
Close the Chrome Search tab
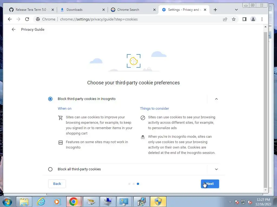pos(154,10)
